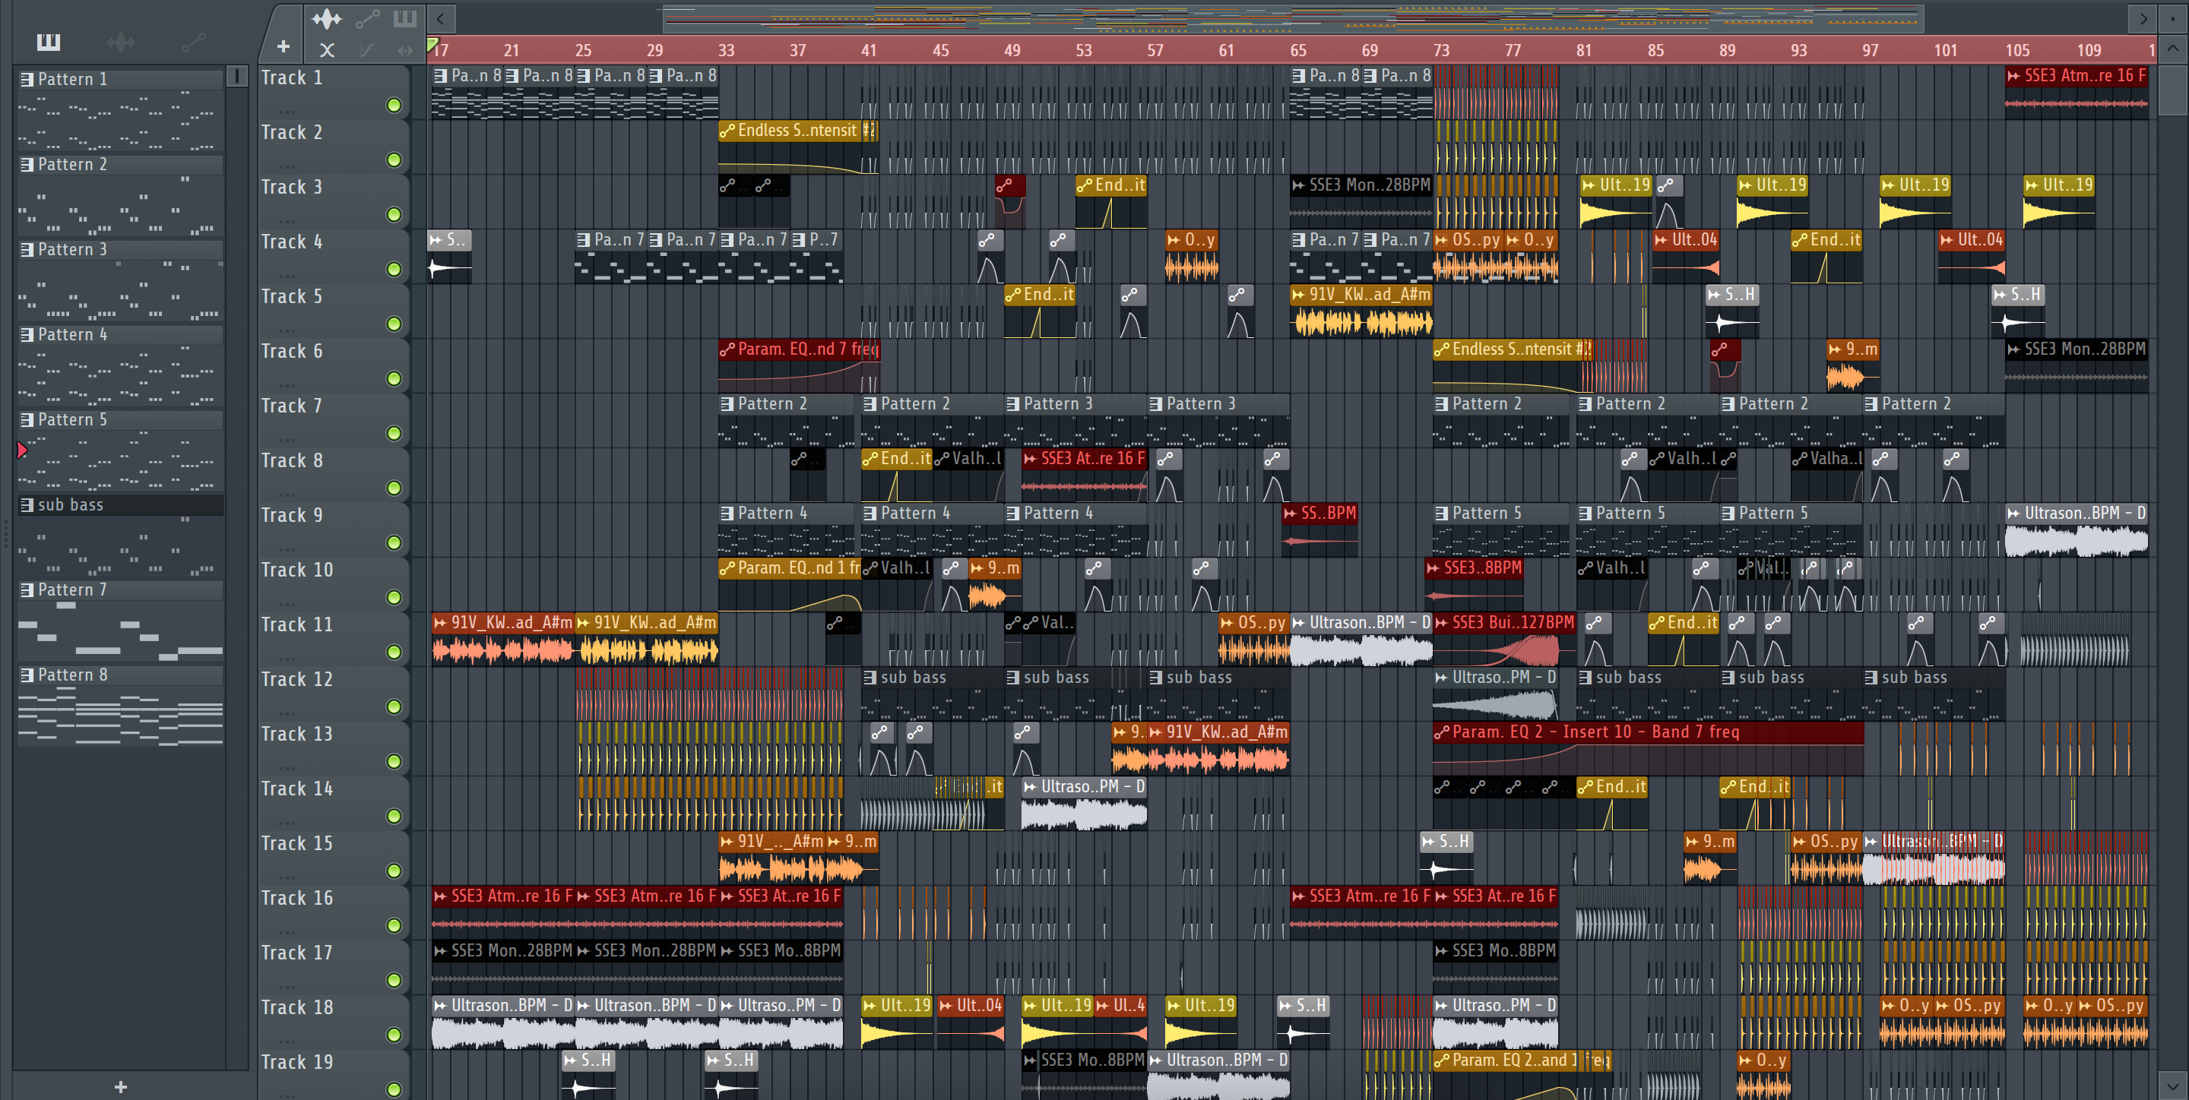Open clip menu of SS..BPM clip on Track 9
This screenshot has height=1100, width=2189.
pyautogui.click(x=1291, y=513)
